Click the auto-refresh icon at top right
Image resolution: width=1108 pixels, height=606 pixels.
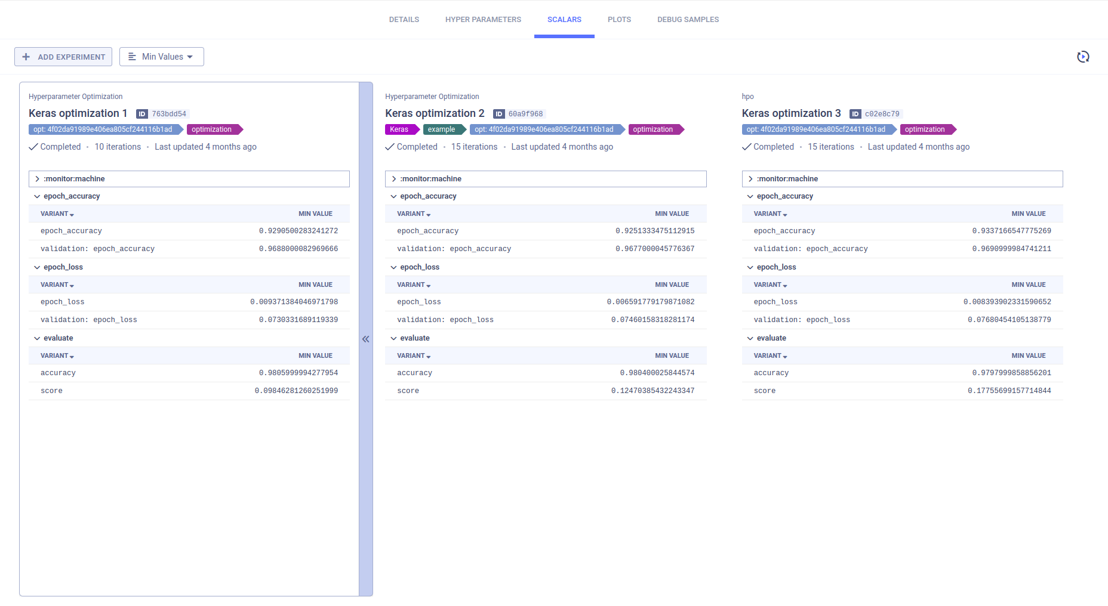(1083, 57)
